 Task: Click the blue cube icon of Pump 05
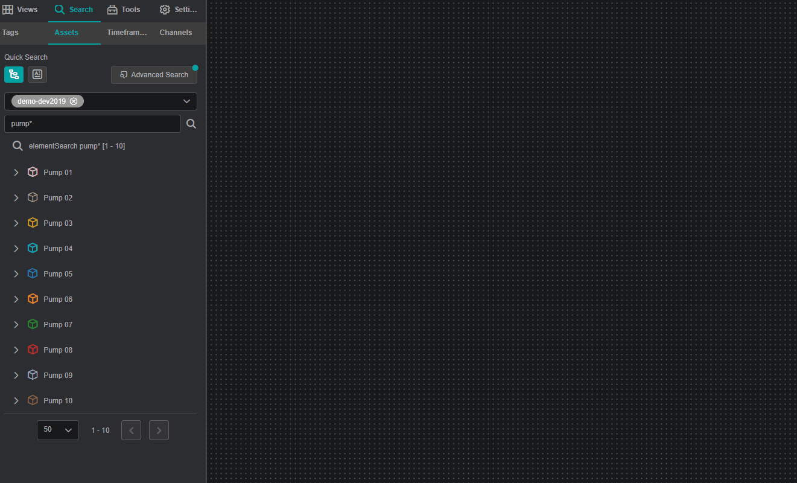(33, 273)
